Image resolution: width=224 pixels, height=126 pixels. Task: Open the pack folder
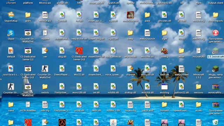click(147, 15)
